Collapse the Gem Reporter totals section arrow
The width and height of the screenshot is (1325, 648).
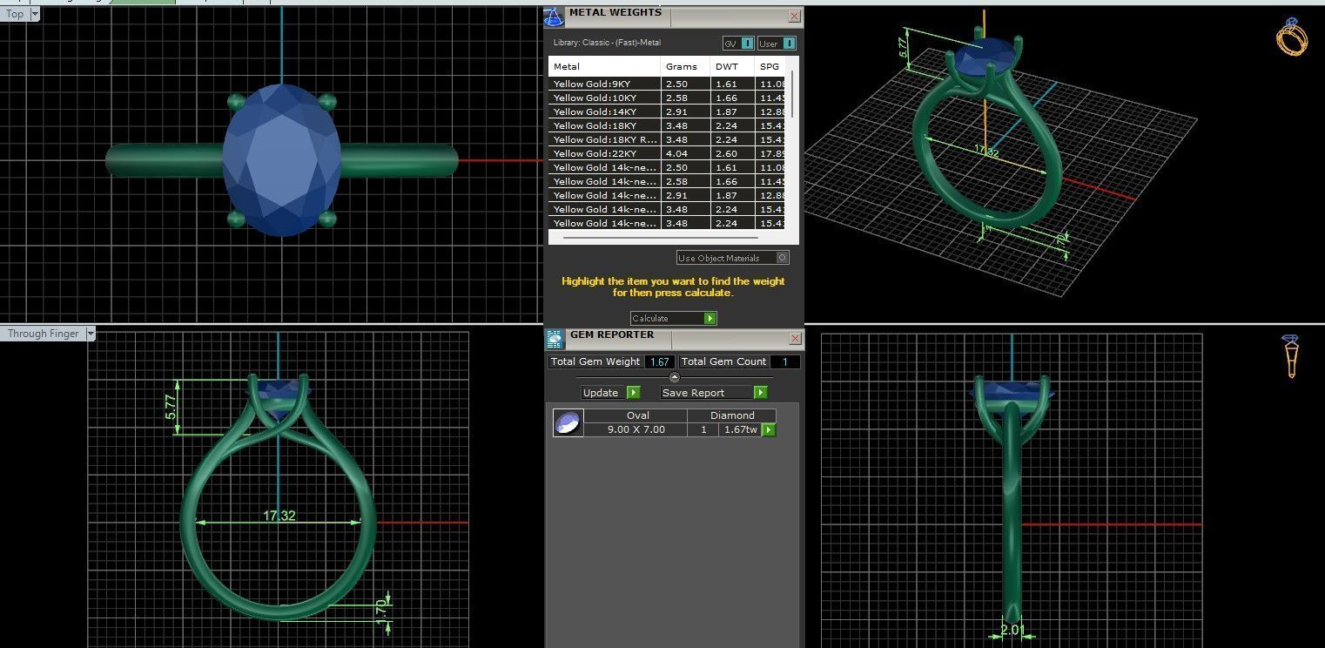(674, 377)
